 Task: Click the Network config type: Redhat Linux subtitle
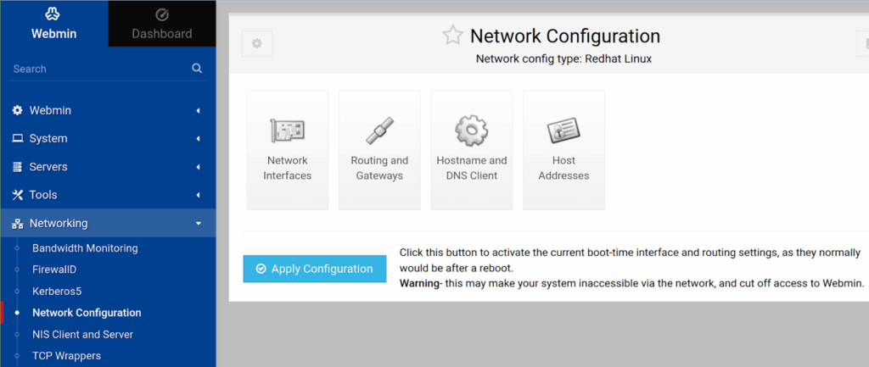(563, 58)
